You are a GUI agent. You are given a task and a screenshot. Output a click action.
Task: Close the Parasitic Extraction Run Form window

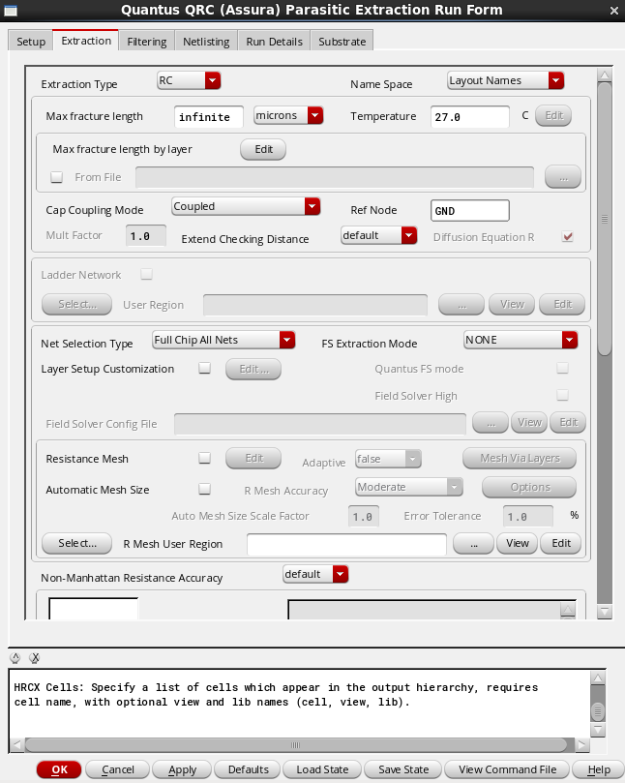click(x=614, y=11)
